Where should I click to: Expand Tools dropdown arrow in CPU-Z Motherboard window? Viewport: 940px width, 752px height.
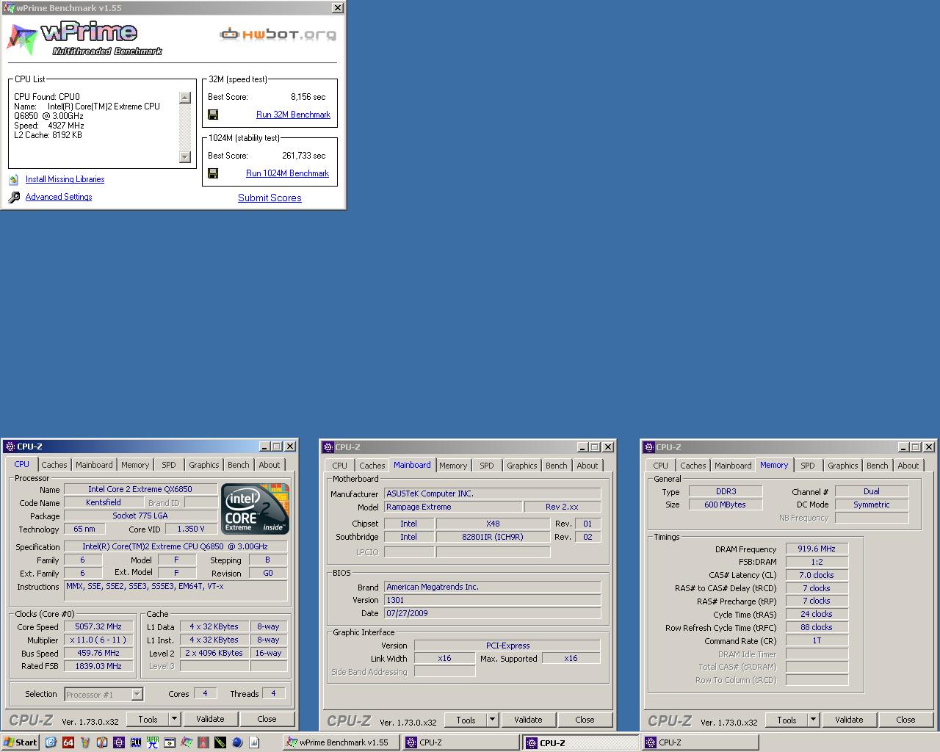(492, 720)
